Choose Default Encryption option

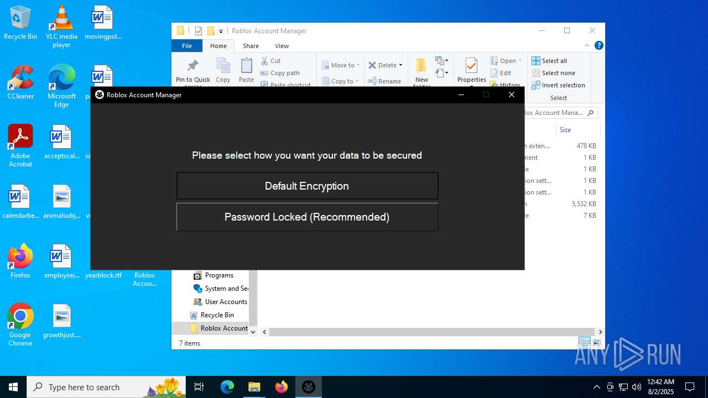coord(307,186)
